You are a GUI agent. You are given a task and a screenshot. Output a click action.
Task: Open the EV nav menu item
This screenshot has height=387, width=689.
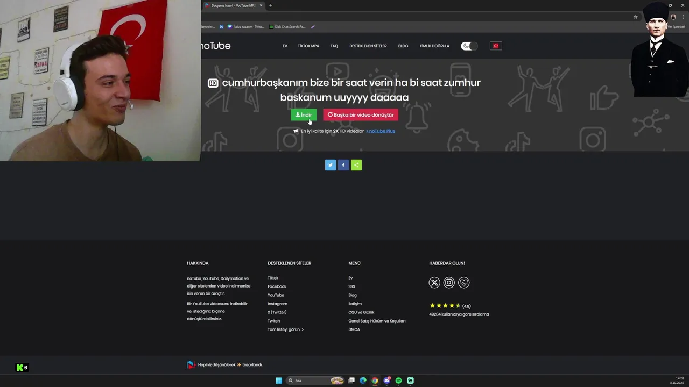(x=285, y=46)
